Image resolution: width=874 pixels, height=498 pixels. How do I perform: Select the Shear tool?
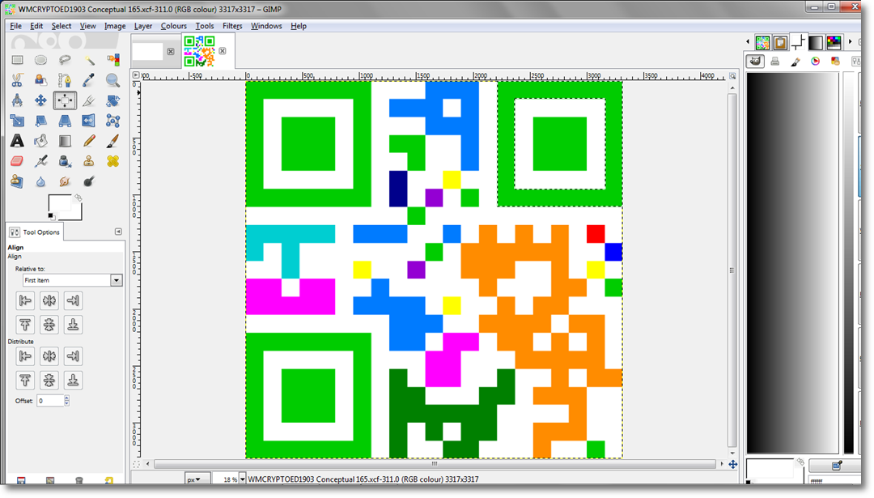(40, 121)
